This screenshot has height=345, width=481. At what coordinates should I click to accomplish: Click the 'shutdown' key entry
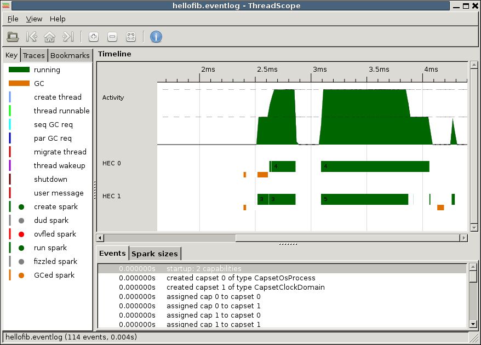click(50, 179)
